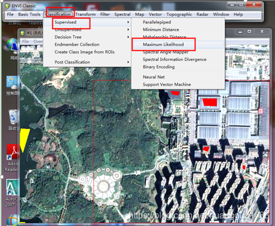Screen dimensions: 275x226
Task: Choose Endmember Collection
Action: point(87,45)
